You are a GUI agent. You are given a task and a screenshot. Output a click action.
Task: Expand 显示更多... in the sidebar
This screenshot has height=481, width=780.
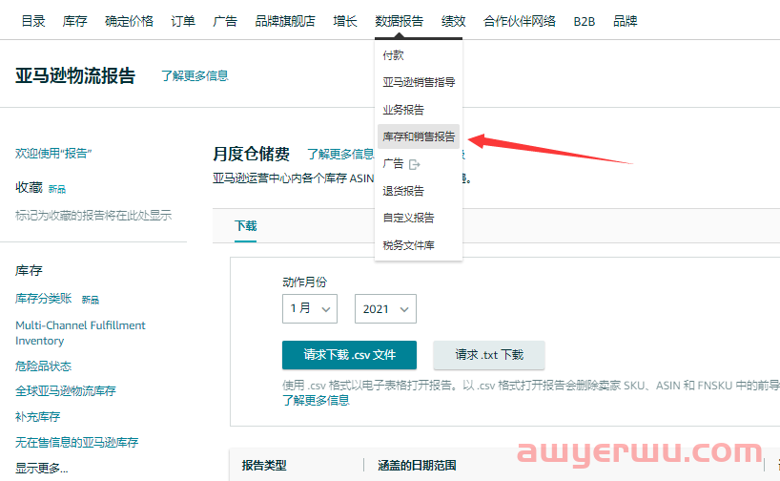[41, 468]
